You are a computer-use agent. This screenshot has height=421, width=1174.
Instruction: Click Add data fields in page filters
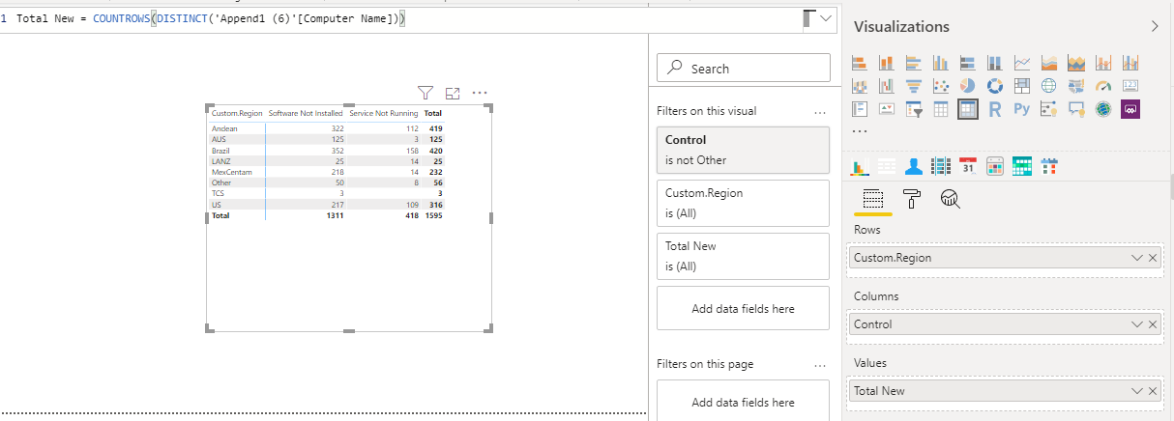tap(743, 402)
